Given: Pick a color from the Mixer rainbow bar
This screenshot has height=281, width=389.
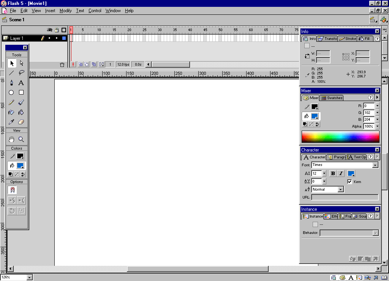Looking at the screenshot, I should pyautogui.click(x=340, y=137).
